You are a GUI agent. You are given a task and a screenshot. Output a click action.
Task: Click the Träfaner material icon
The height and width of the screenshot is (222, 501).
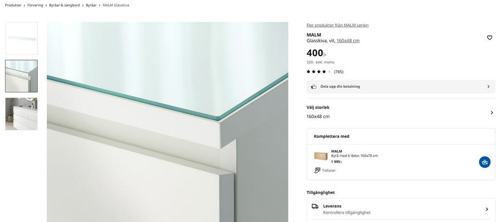pos(317,170)
